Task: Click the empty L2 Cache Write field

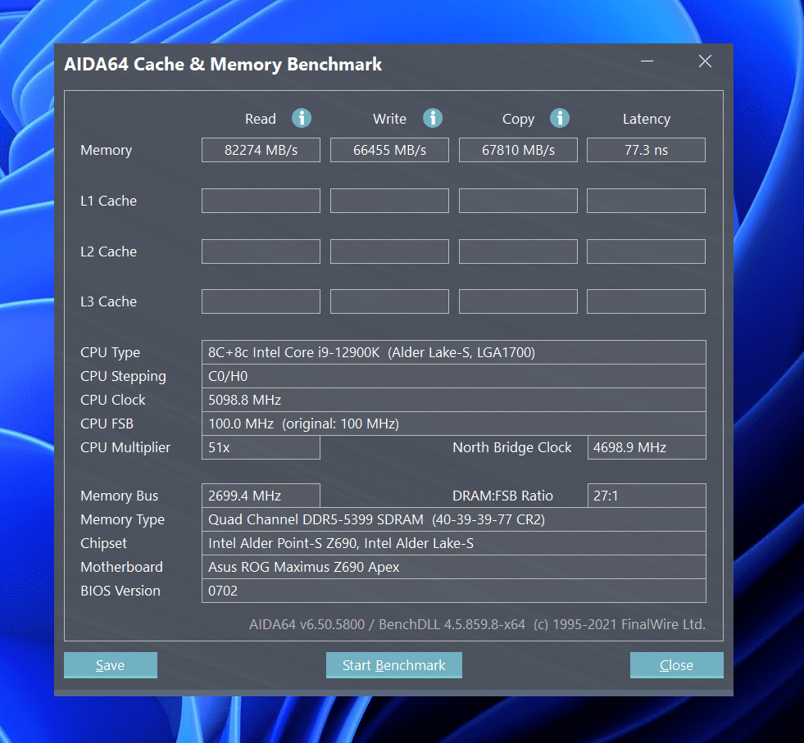Action: (x=389, y=251)
